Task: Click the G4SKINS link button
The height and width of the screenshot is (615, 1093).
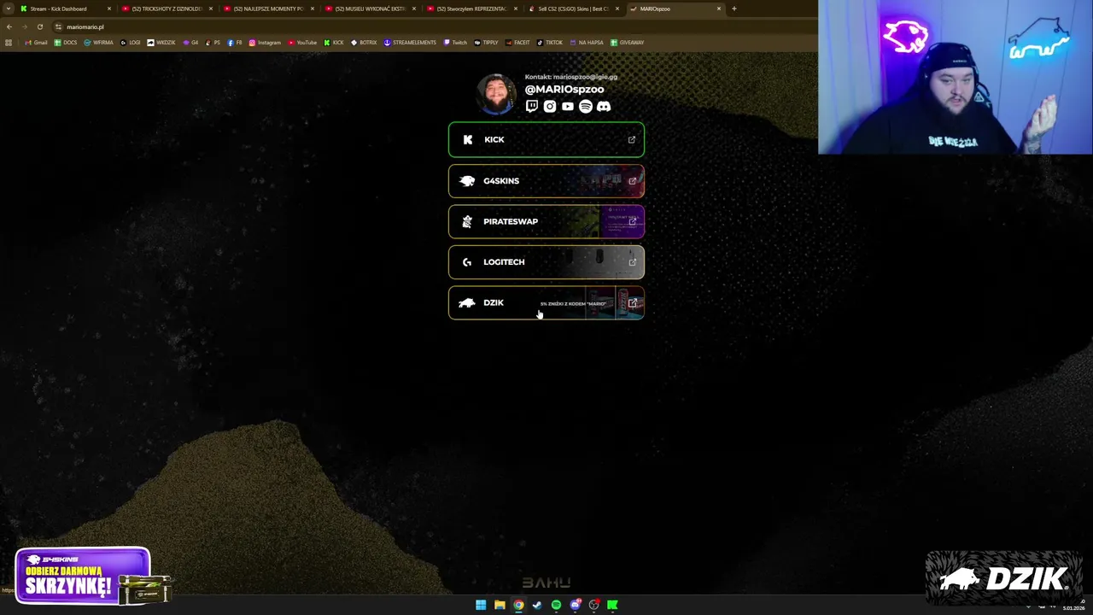Action: tap(546, 180)
